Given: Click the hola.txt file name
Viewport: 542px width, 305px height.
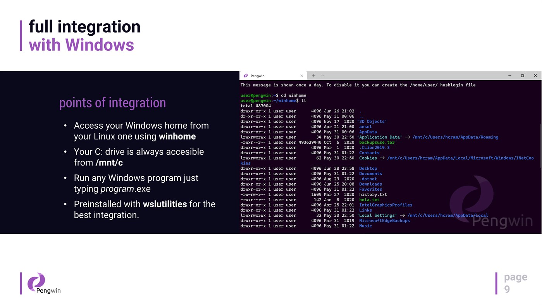Looking at the screenshot, I should point(369,199).
